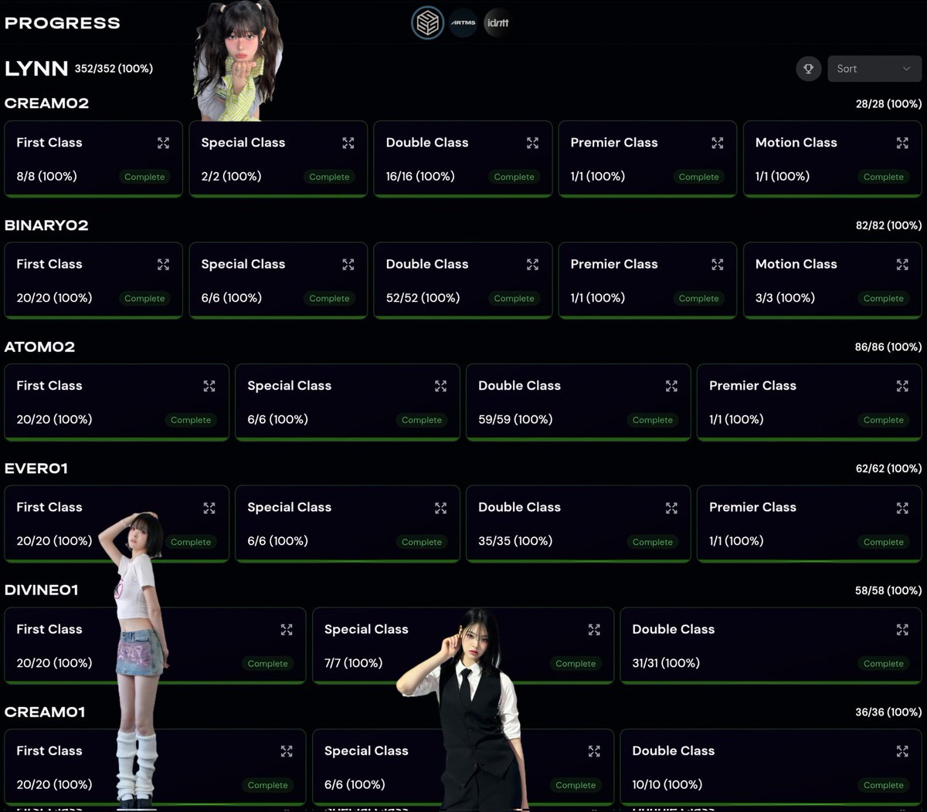Viewport: 927px width, 812px height.
Task: Click the LYNN member name
Action: click(x=36, y=69)
